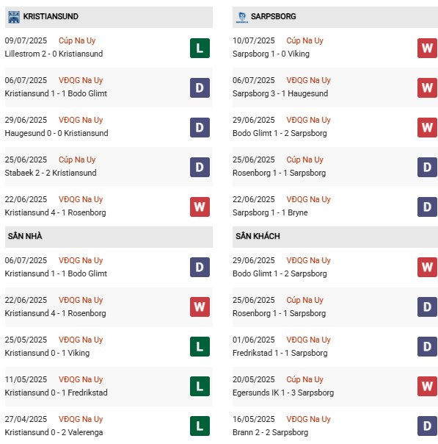Viewport: 438px width, 444px height.
Task: Click the Kristiansund club logo
Action: click(x=14, y=17)
